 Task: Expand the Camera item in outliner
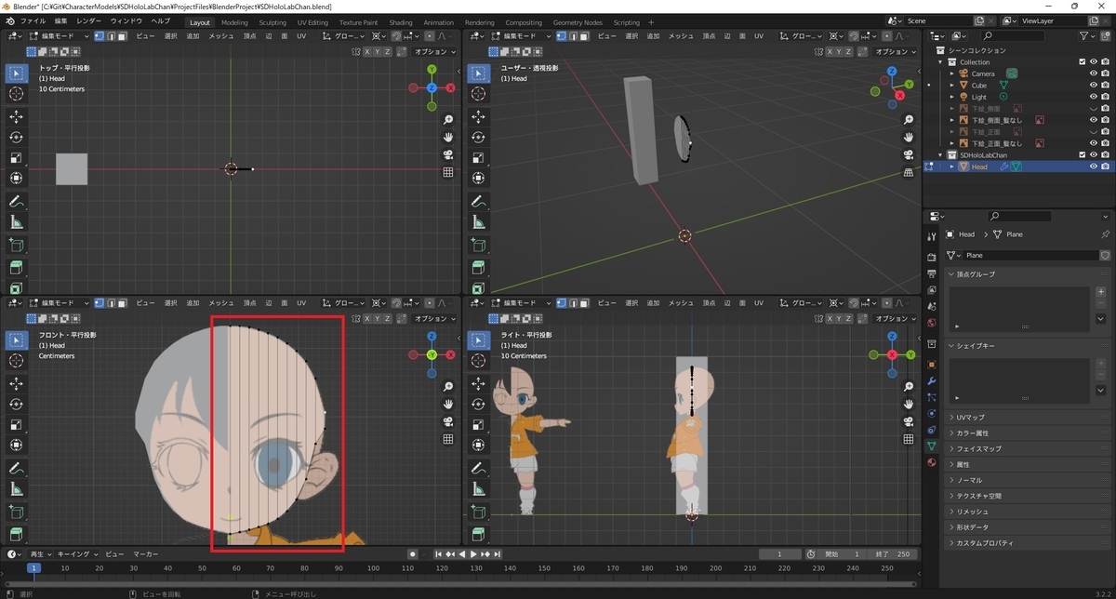click(x=951, y=73)
